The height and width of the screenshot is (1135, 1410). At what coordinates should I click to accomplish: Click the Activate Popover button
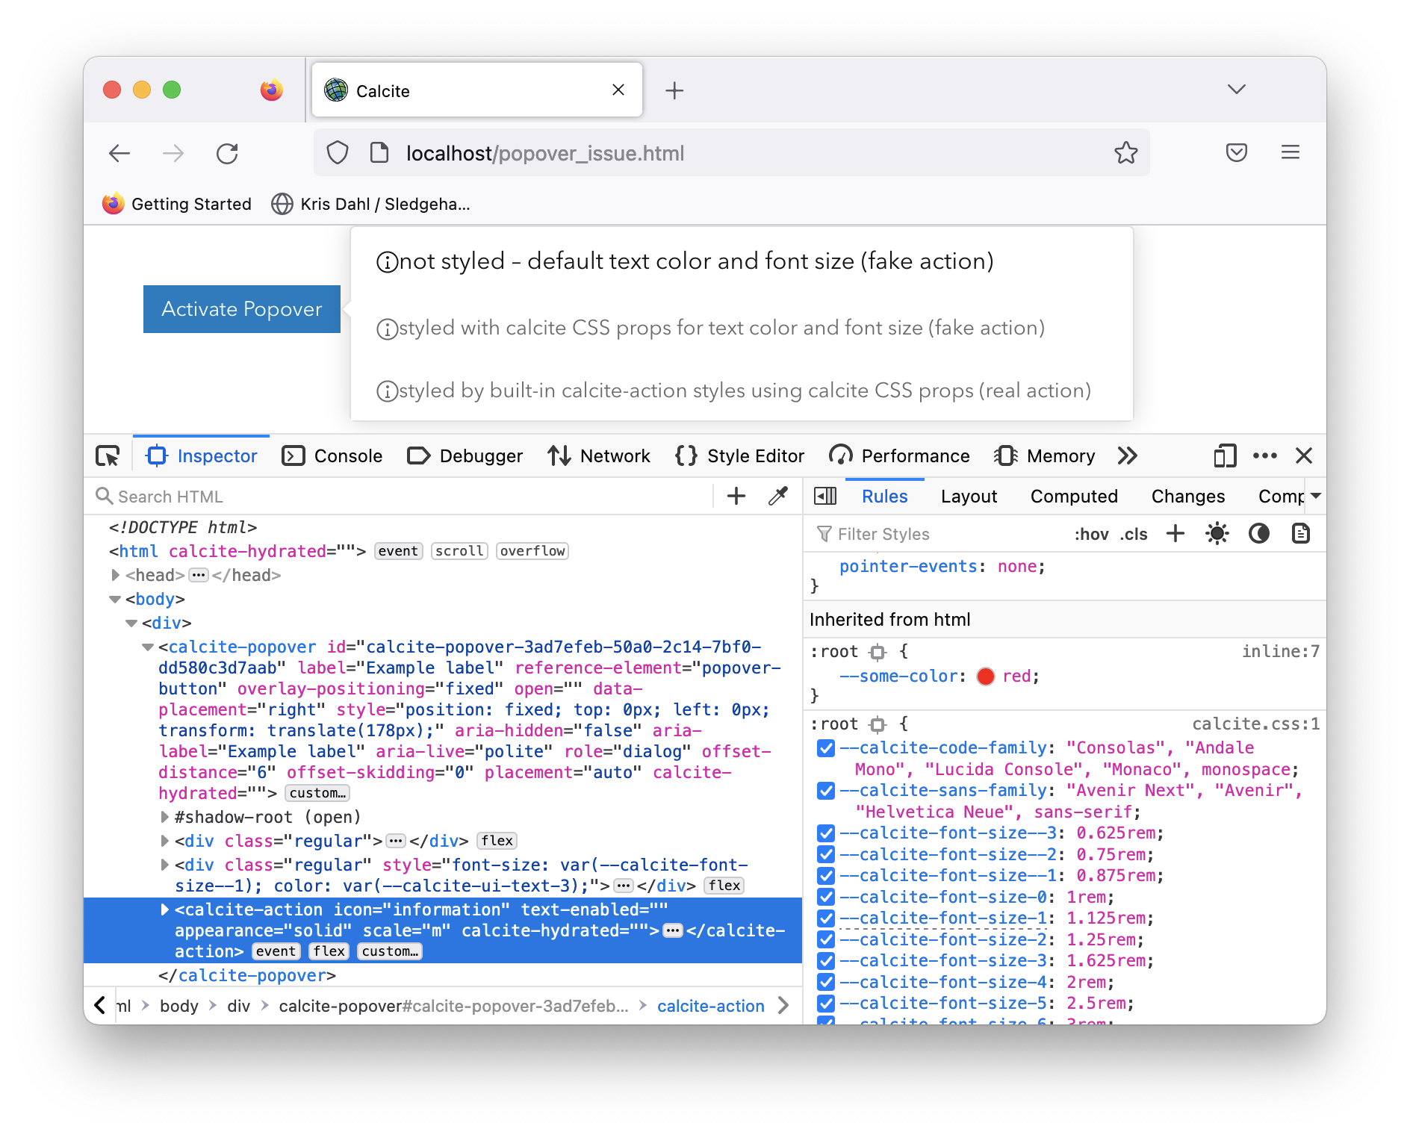coord(240,308)
